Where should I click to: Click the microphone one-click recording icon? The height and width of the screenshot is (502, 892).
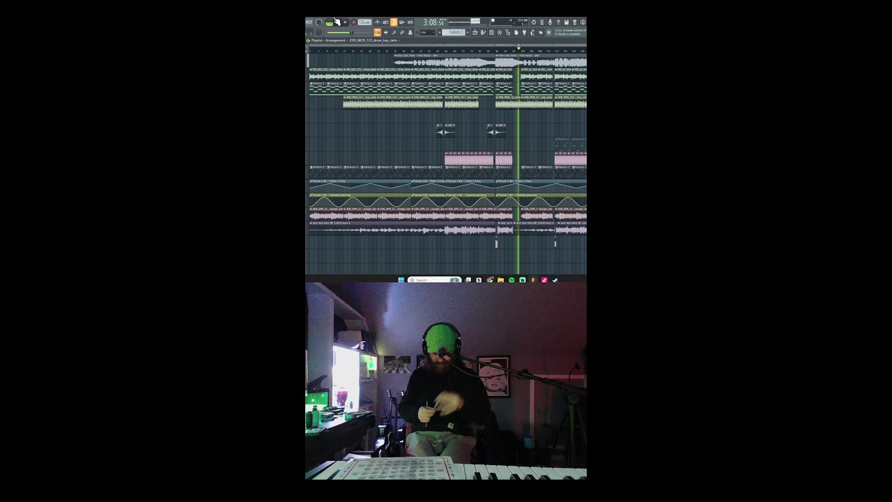550,22
